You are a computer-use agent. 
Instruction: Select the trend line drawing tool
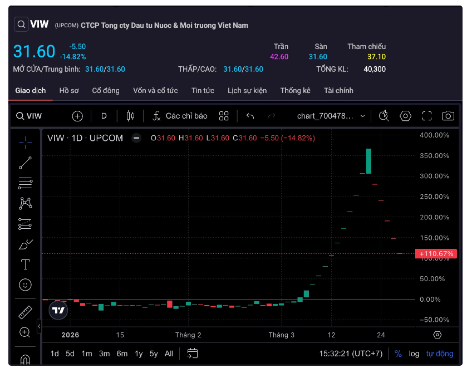(x=25, y=163)
